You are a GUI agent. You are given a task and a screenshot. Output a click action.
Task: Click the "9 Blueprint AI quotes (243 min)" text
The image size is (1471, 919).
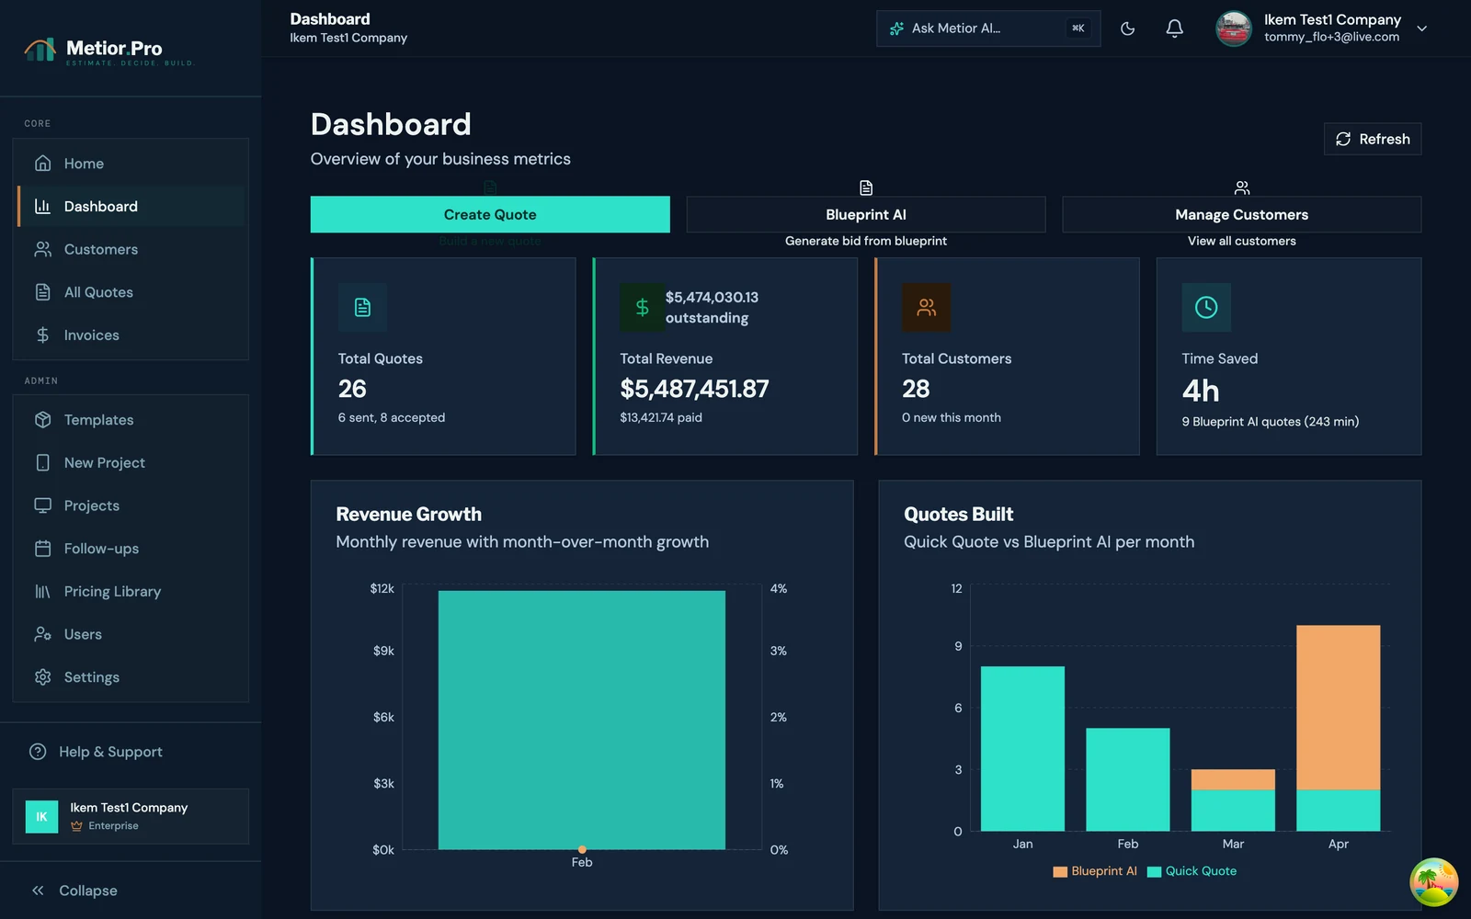[x=1271, y=422]
